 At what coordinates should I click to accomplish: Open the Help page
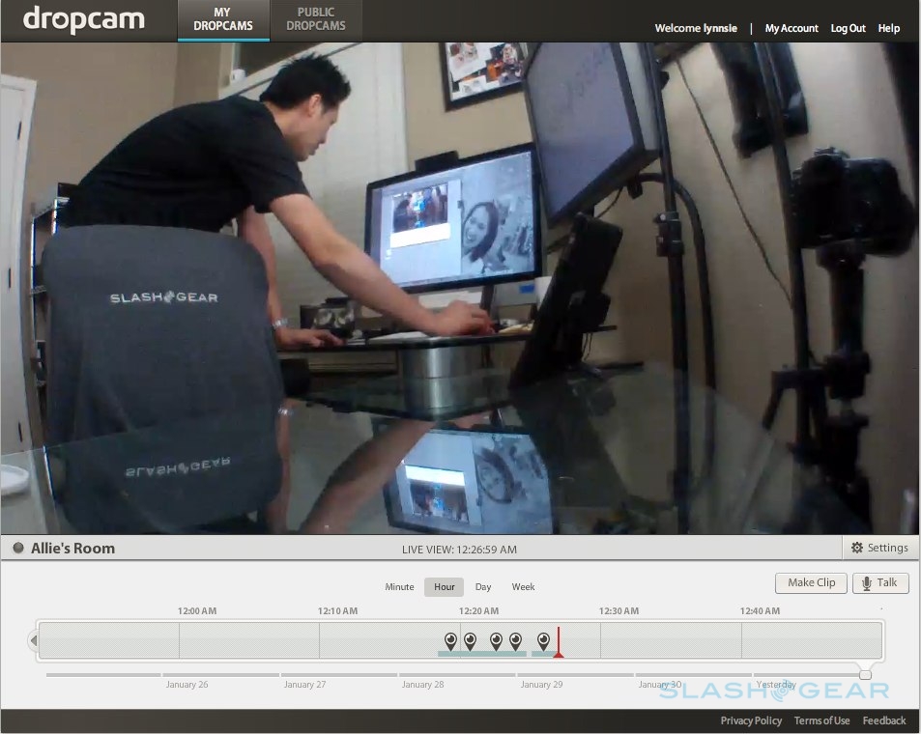(x=889, y=29)
